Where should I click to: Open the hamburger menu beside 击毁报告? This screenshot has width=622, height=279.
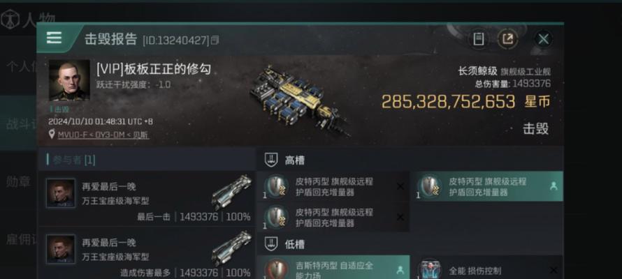pos(54,38)
